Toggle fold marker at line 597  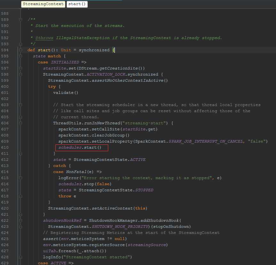pos(20,68)
